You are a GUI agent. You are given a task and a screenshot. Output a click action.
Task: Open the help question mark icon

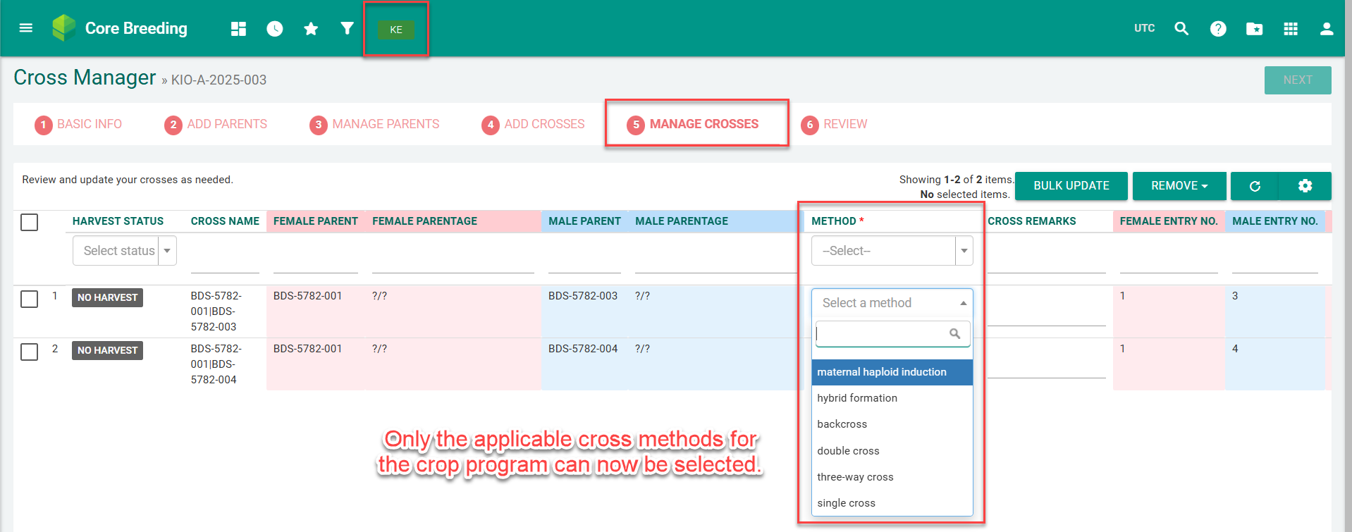(1217, 29)
